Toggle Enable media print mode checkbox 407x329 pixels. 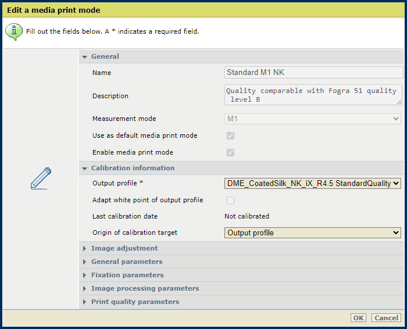coord(230,152)
